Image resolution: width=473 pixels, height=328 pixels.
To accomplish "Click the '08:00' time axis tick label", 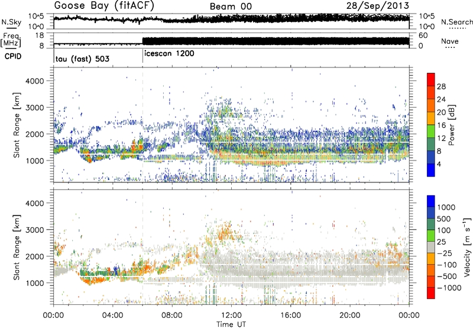I will (171, 316).
